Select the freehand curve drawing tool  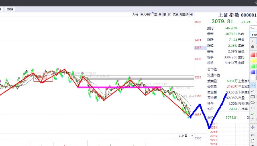tap(253, 85)
